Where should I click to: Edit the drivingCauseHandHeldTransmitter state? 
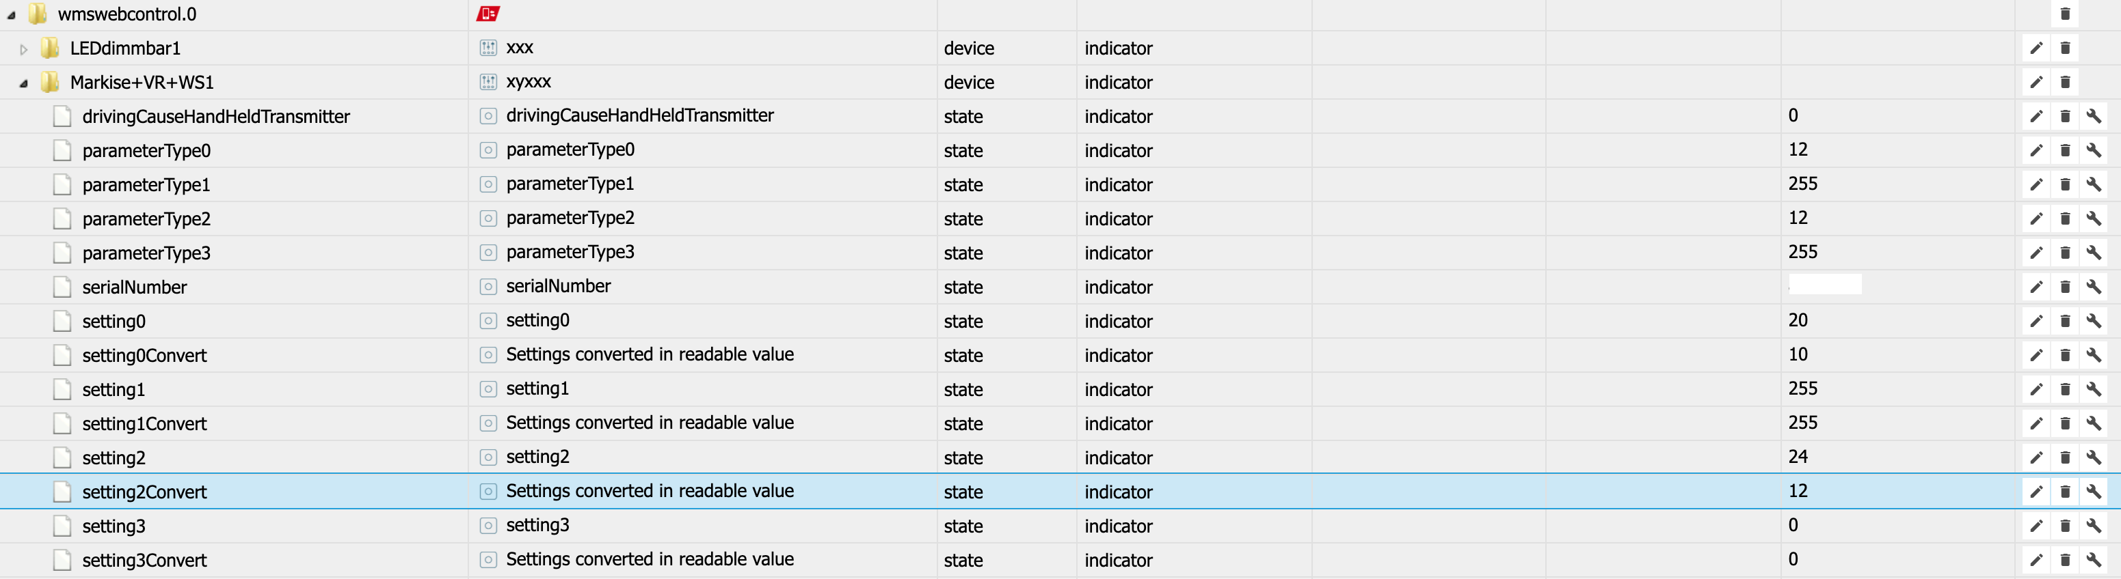2036,117
